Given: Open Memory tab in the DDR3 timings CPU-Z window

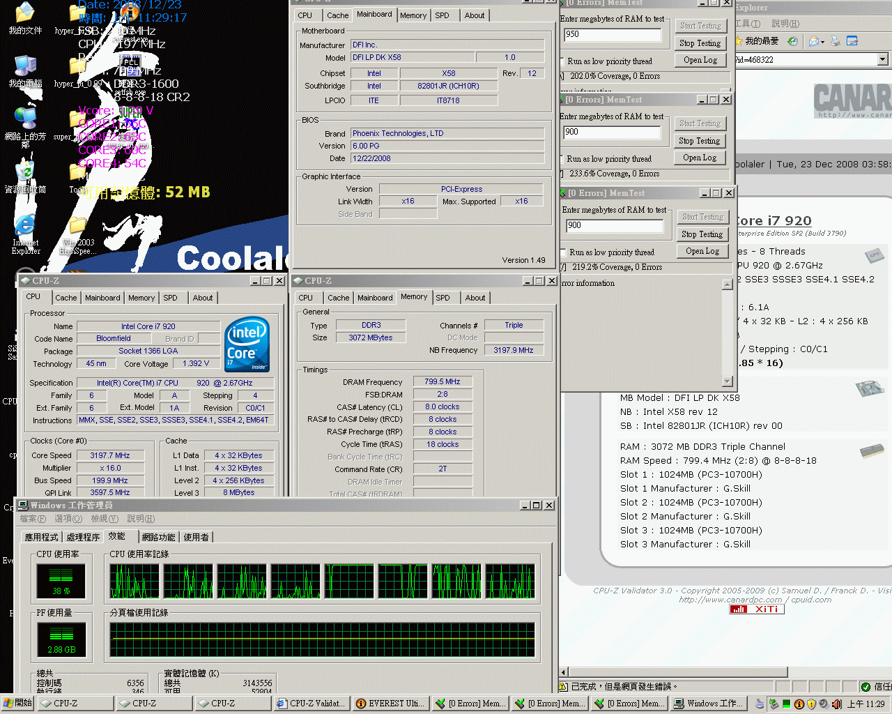Looking at the screenshot, I should pos(414,296).
